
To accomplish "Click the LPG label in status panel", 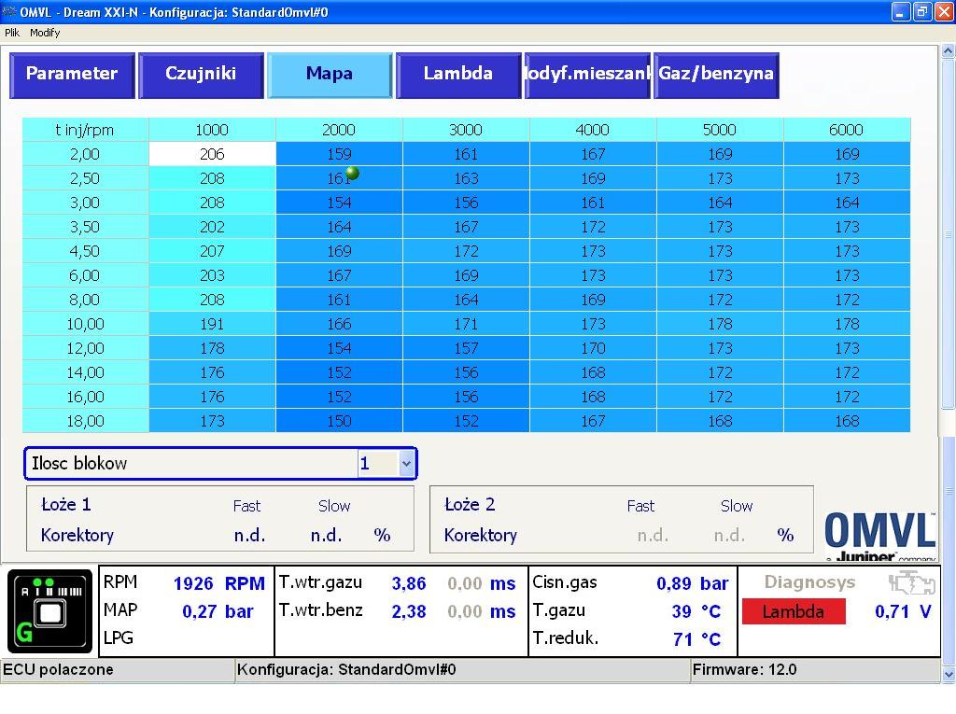I will pyautogui.click(x=119, y=638).
